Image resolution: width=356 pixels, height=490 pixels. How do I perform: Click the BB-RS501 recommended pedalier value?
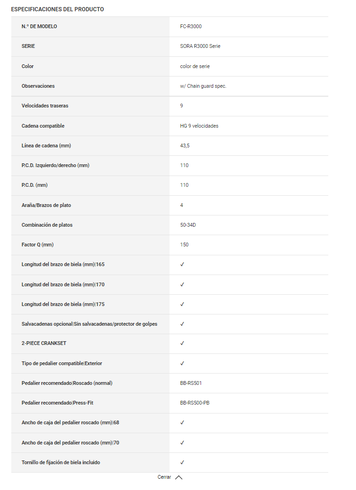click(191, 383)
